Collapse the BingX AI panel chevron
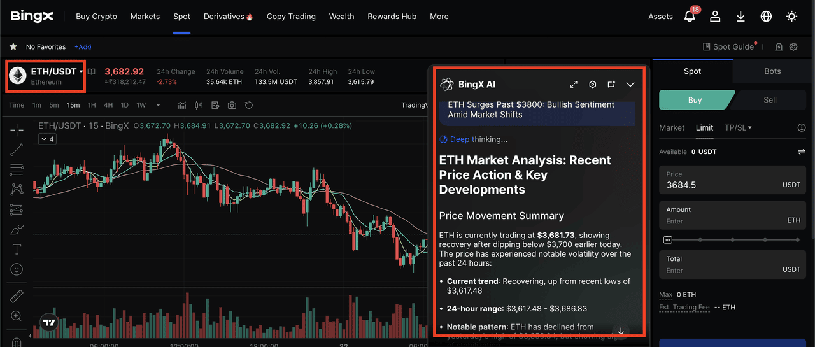 pos(630,85)
